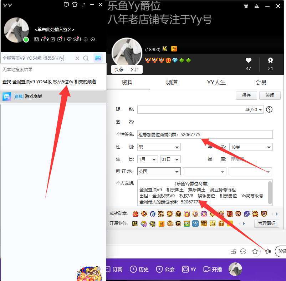
Task: Click the warning triangle icon in profile window
Action: click(257, 6)
